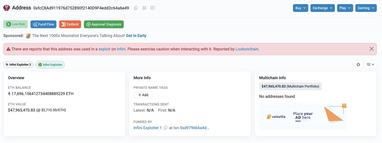Open Approval Diagnosis

click(x=104, y=24)
